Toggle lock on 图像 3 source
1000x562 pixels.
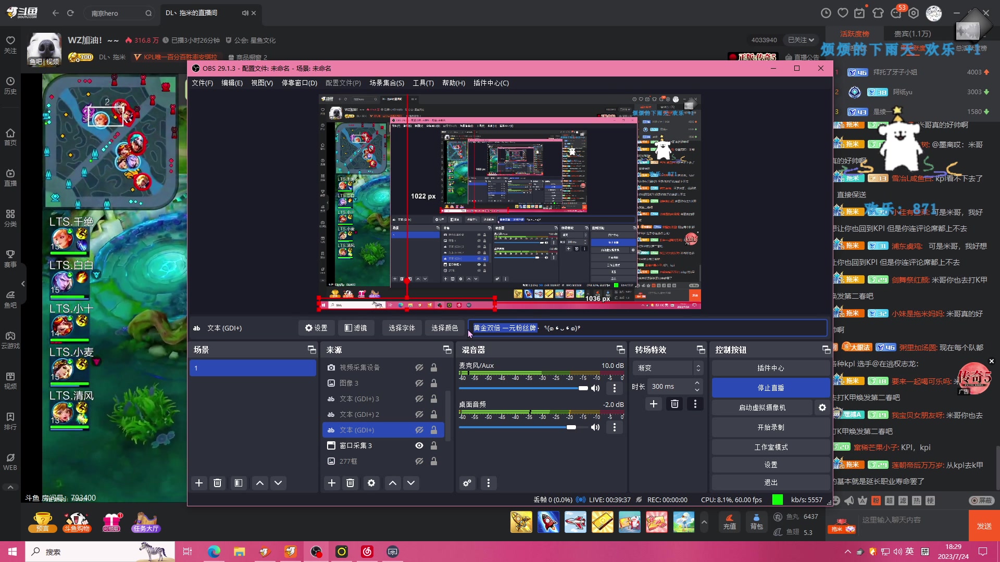click(x=434, y=383)
